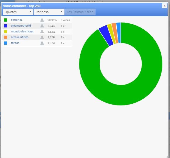170x158 pixels.
Task: Close the Votos entrantes dialog
Action: pyautogui.click(x=165, y=6)
